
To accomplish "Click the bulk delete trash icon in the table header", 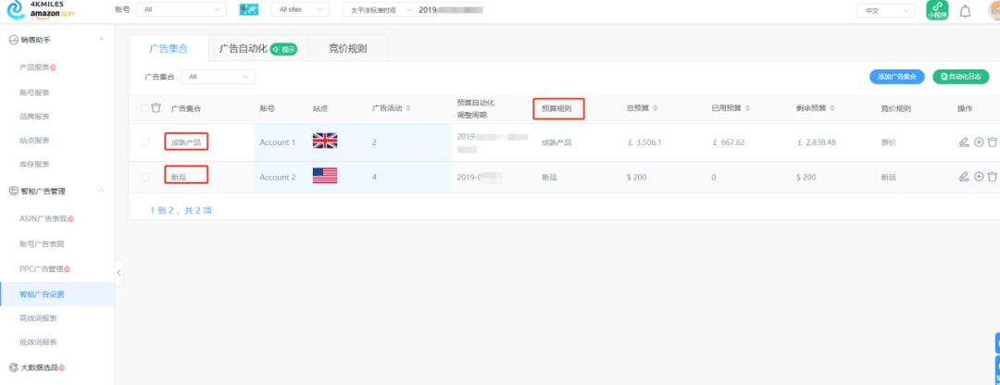I will tap(156, 108).
